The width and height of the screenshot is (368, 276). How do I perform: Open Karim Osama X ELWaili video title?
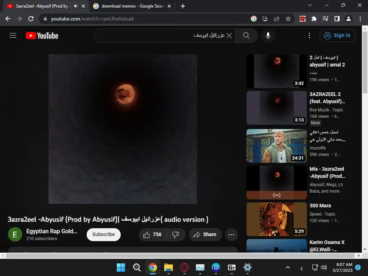pyautogui.click(x=327, y=246)
